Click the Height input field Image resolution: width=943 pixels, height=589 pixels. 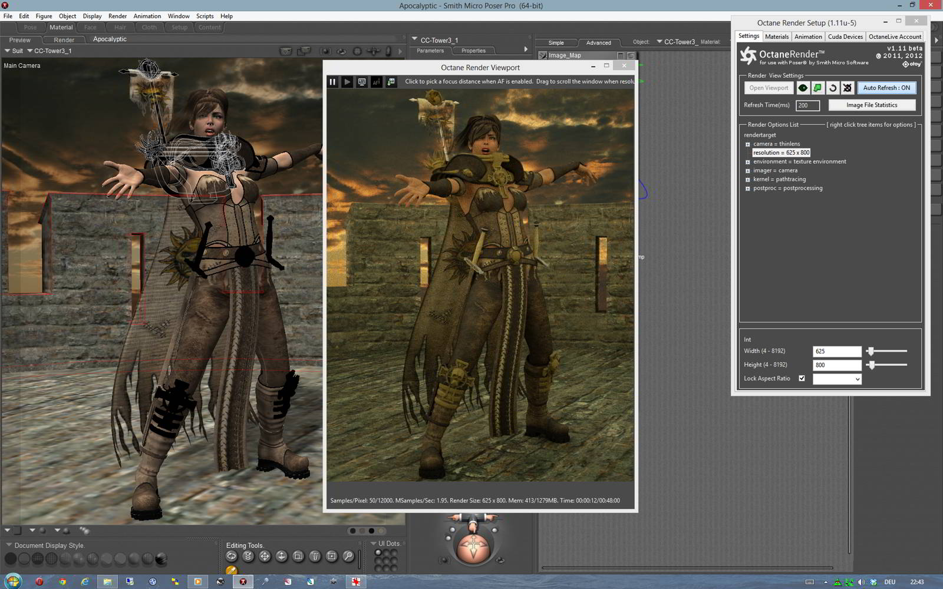pos(836,365)
